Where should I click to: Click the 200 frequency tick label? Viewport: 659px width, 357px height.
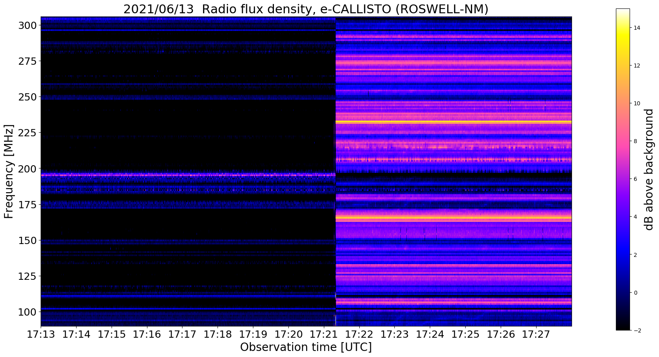(28, 168)
